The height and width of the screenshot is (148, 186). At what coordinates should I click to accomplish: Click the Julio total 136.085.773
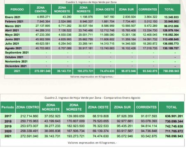[171, 44]
